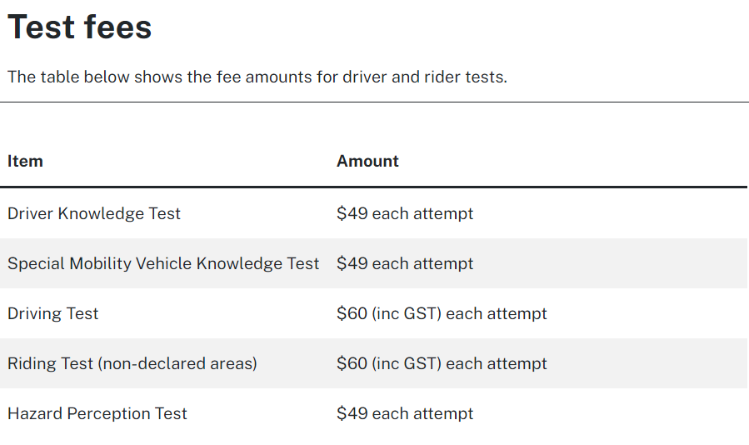Click the Riding Test $60 fee amount

coord(442,363)
